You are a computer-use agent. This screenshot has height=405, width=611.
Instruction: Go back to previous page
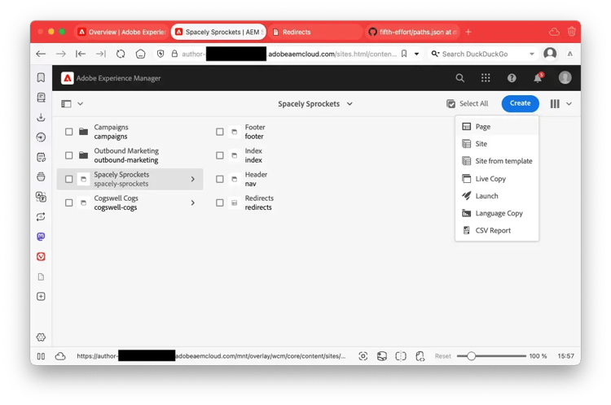point(41,54)
